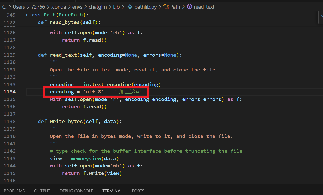Open the OUTPUT panel tab
This screenshot has height=195, width=323.
42,191
